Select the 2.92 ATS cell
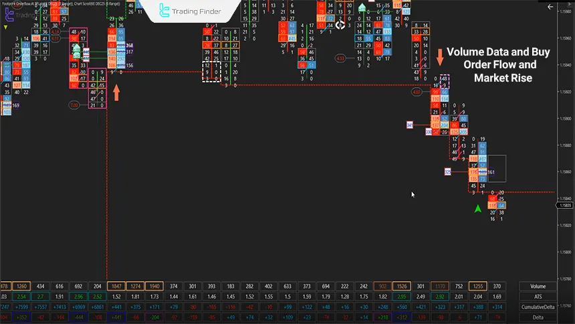The width and height of the screenshot is (575, 324). [x=440, y=297]
